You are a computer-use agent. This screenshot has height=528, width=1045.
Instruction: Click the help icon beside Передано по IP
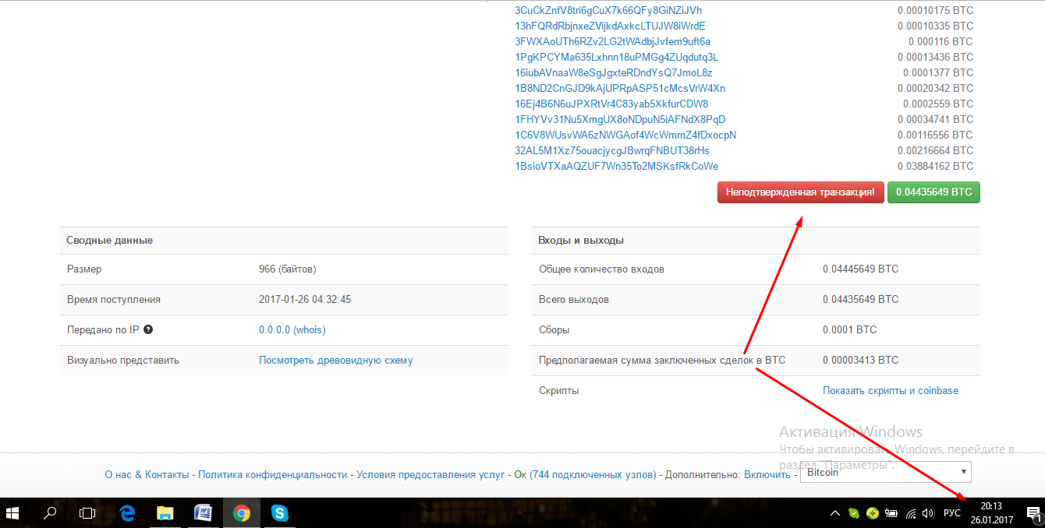click(x=148, y=329)
